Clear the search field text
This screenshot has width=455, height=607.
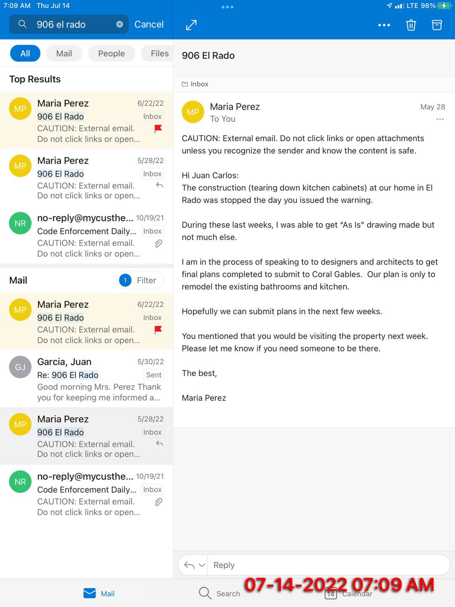(x=120, y=24)
